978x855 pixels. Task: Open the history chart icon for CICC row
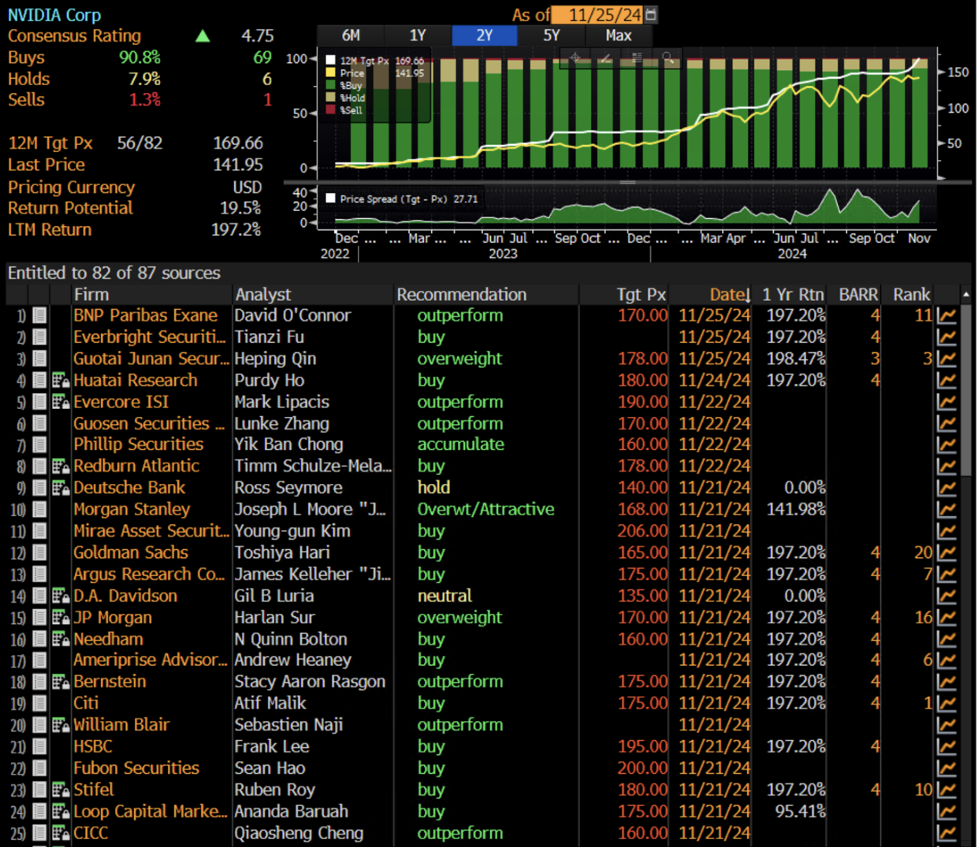[946, 834]
